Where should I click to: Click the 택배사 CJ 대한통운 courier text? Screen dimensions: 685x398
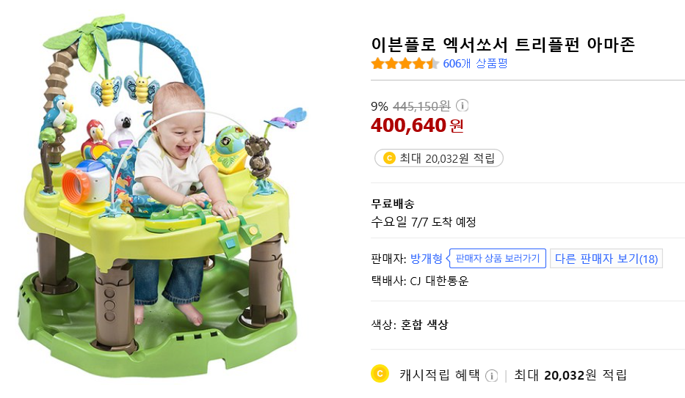tap(420, 280)
